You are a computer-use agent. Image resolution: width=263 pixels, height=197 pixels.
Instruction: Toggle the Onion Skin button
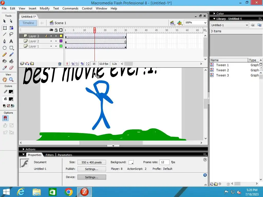(73, 64)
